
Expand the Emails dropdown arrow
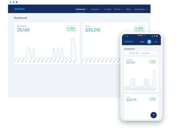coord(122,9)
